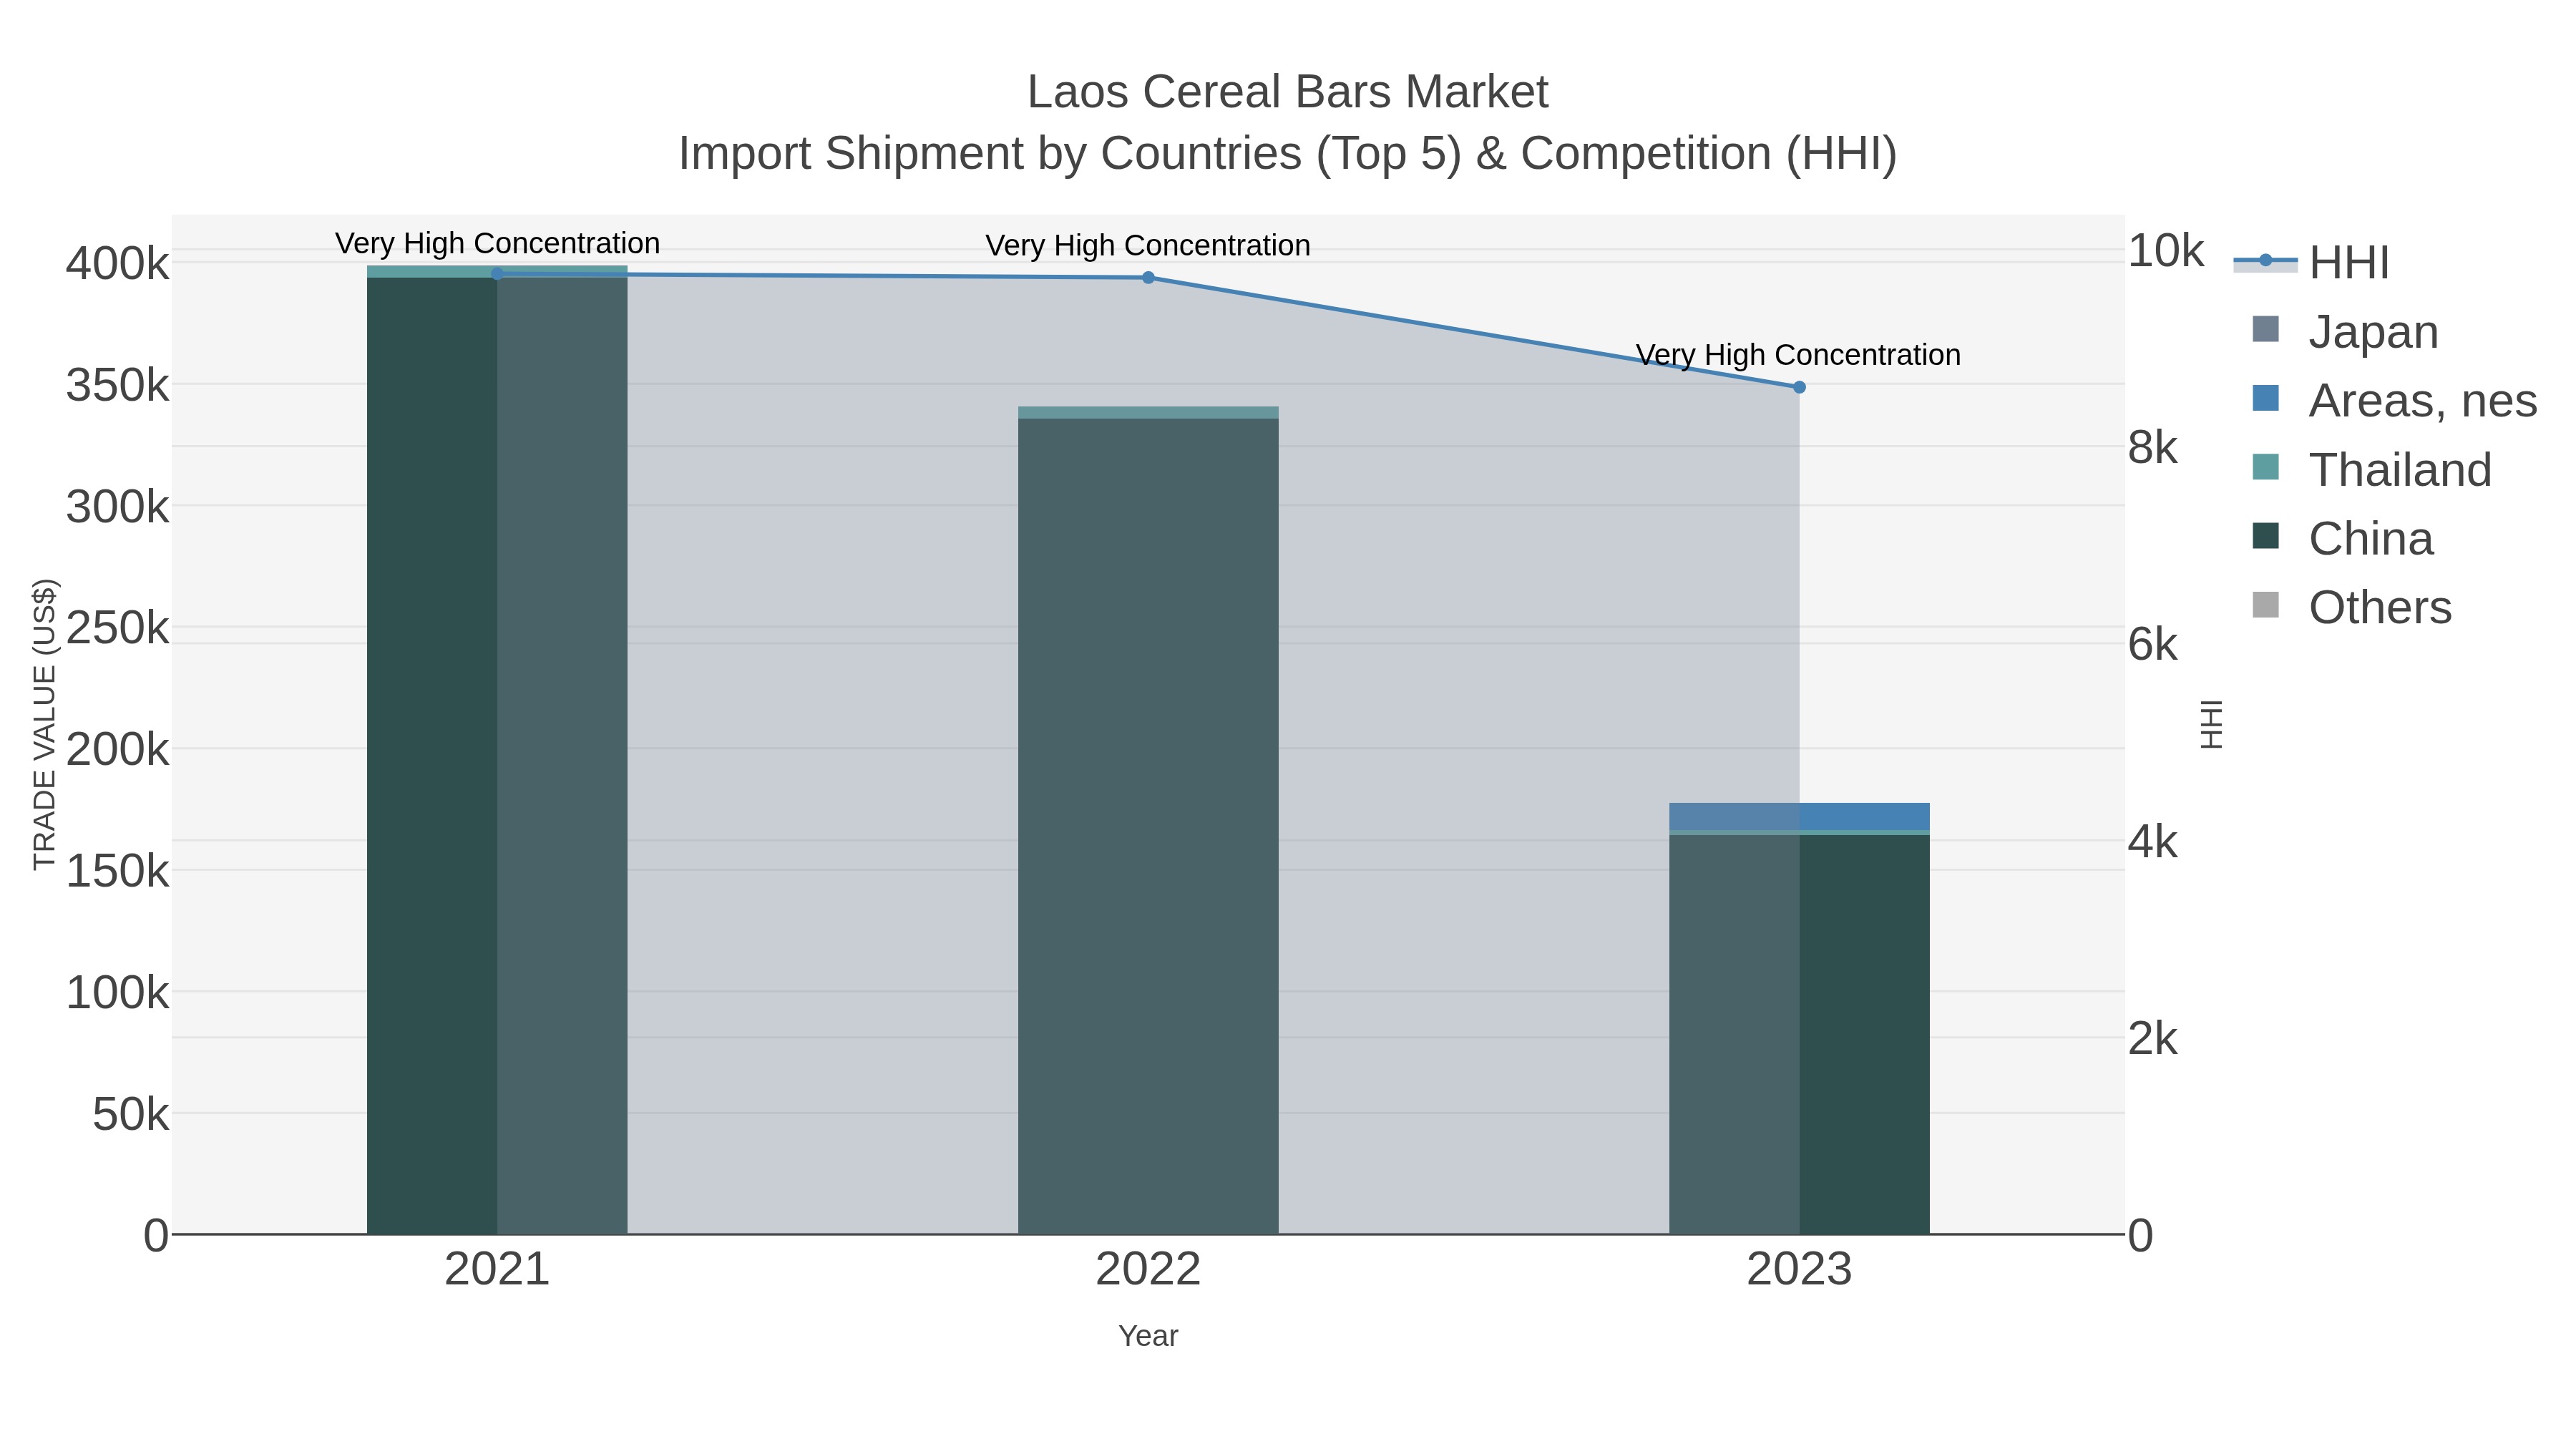Click the 150k left axis tick
Viewport: 2576px width, 1449px height.
pyautogui.click(x=117, y=871)
